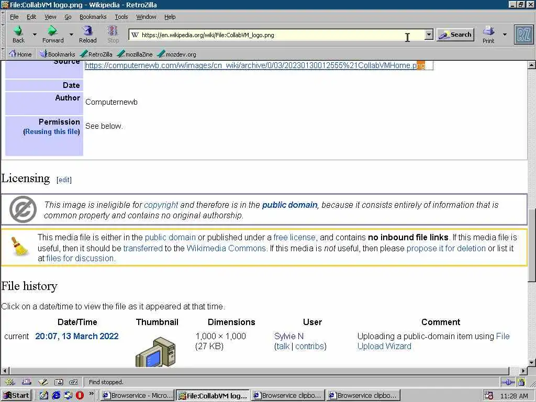Open 'files for discussion' link

[x=80, y=258]
